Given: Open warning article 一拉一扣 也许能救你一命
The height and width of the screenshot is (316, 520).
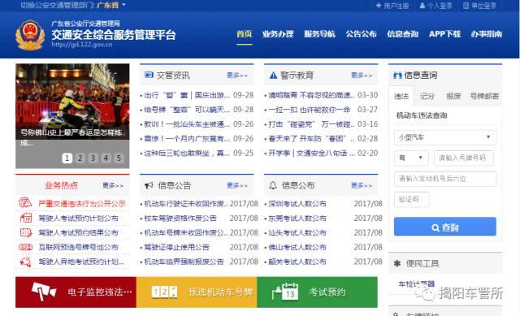Looking at the screenshot, I should click(x=309, y=110).
